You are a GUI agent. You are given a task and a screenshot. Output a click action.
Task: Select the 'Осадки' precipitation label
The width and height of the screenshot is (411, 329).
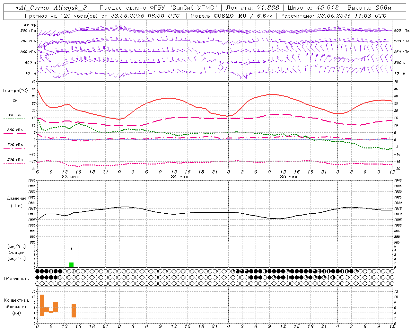coord(16,253)
